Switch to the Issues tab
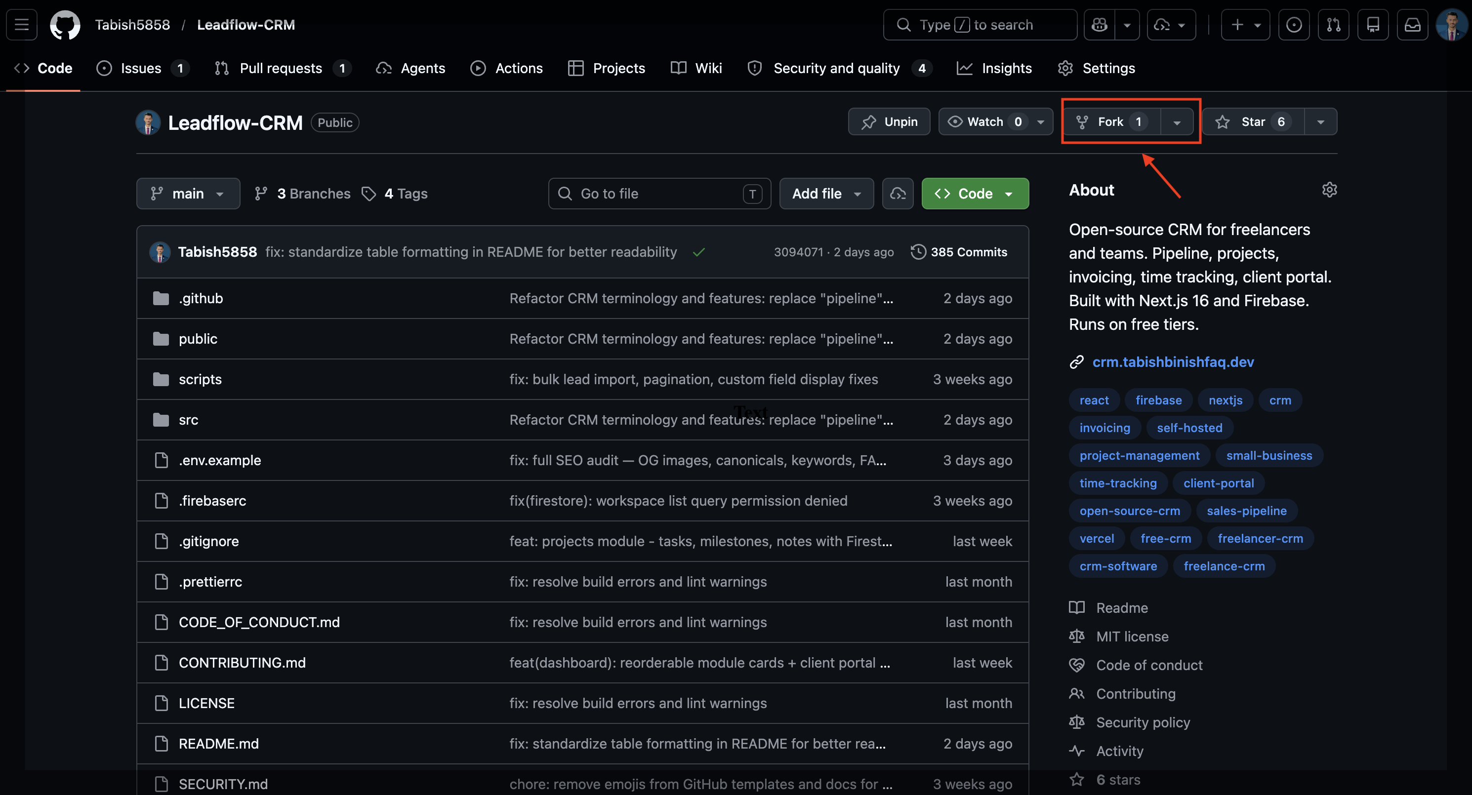The height and width of the screenshot is (795, 1472). point(142,69)
